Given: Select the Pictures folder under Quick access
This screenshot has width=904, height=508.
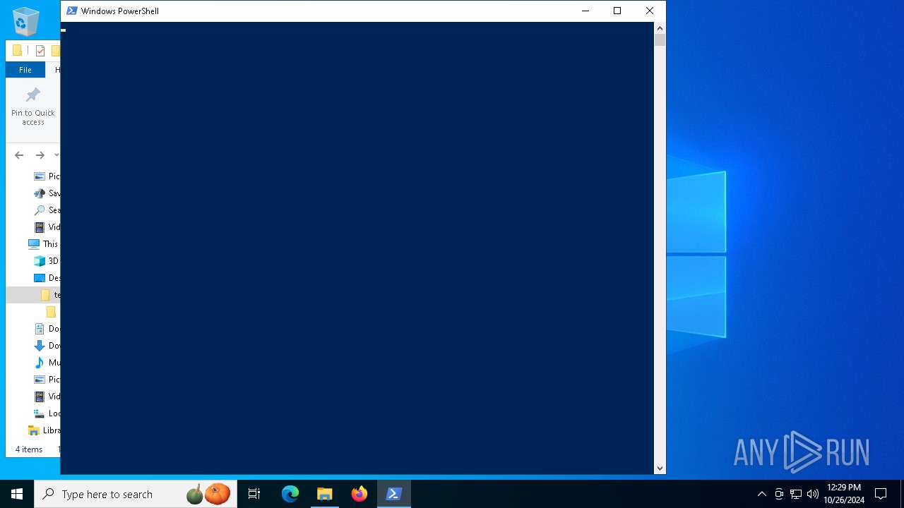Looking at the screenshot, I should pyautogui.click(x=47, y=176).
